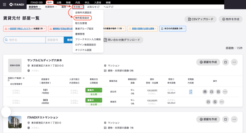246x133 pixels.
Task: Open more options for サンプルビルディング六本木
Action: tap(234, 62)
